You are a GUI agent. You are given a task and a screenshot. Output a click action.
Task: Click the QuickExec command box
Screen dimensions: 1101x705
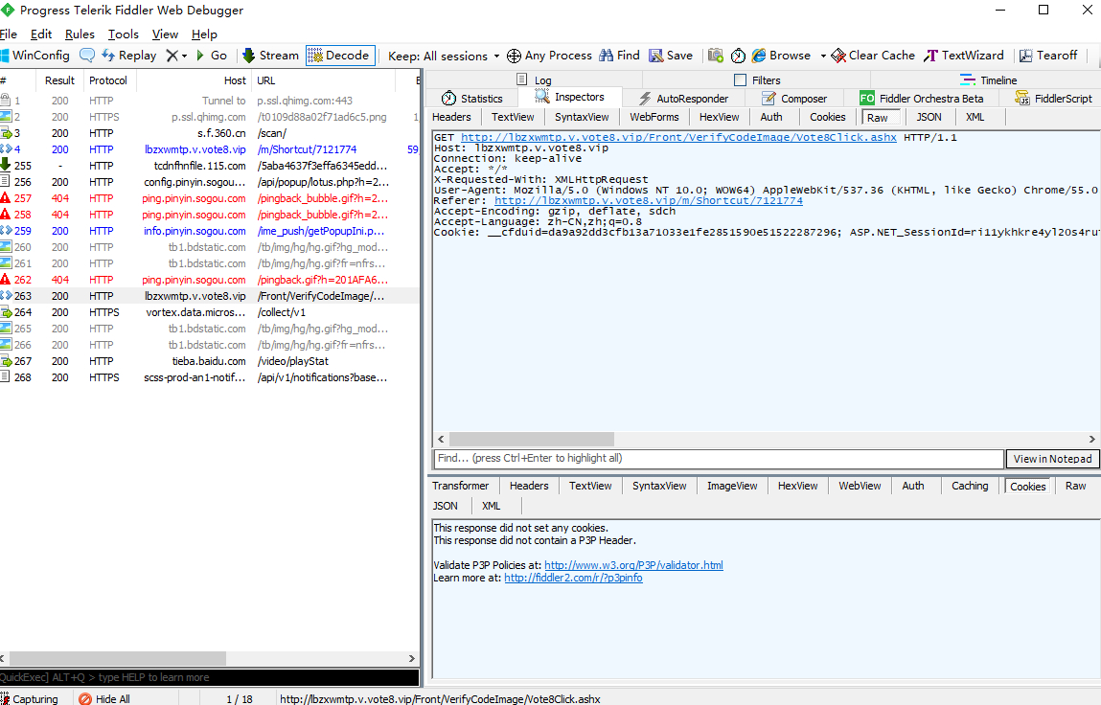(209, 677)
